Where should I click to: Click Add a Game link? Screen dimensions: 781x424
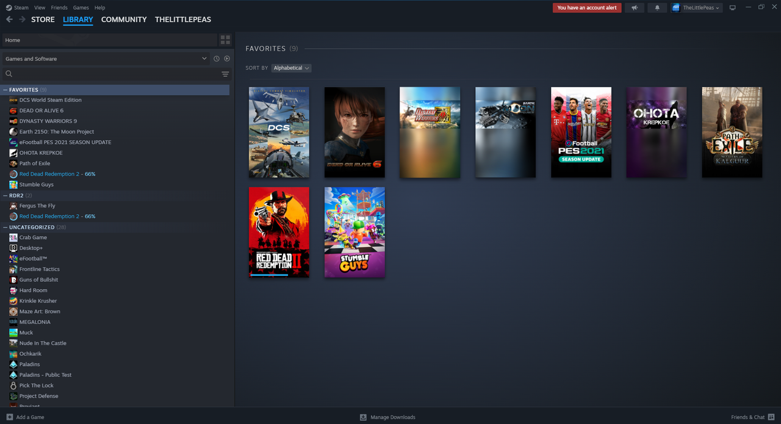click(30, 417)
